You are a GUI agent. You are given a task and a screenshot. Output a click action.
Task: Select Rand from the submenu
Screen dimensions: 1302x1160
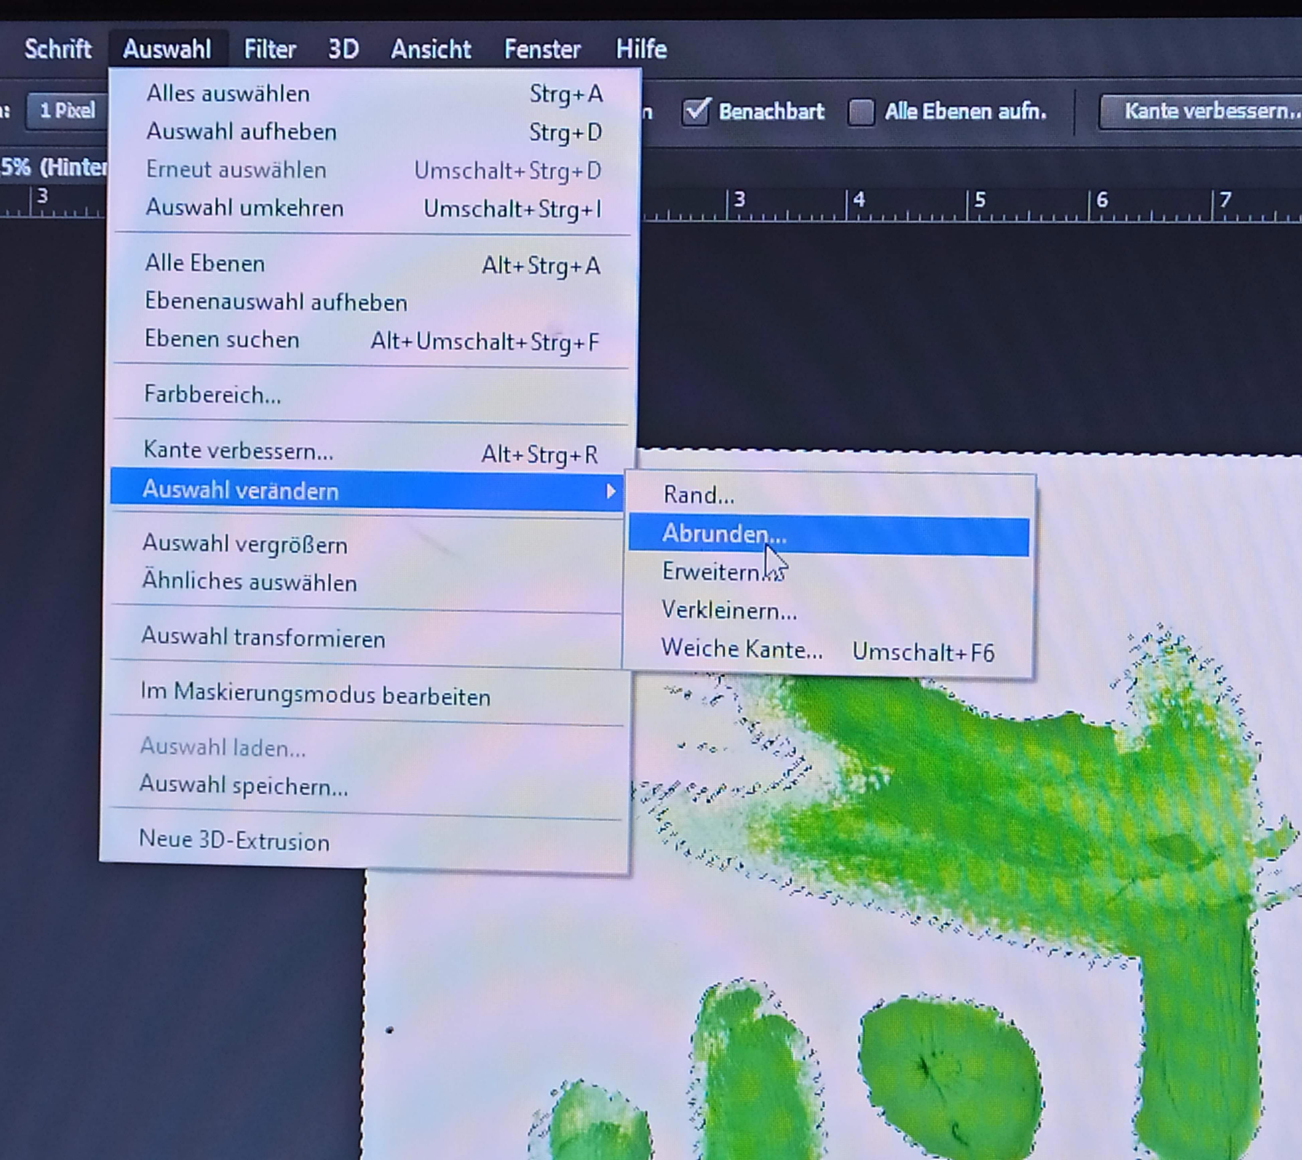click(x=699, y=495)
